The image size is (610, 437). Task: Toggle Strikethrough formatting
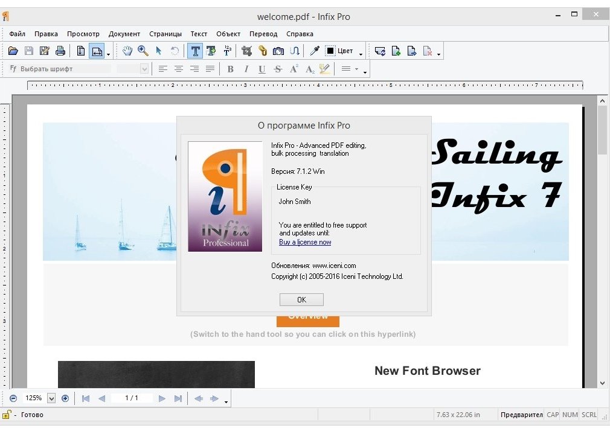(278, 69)
